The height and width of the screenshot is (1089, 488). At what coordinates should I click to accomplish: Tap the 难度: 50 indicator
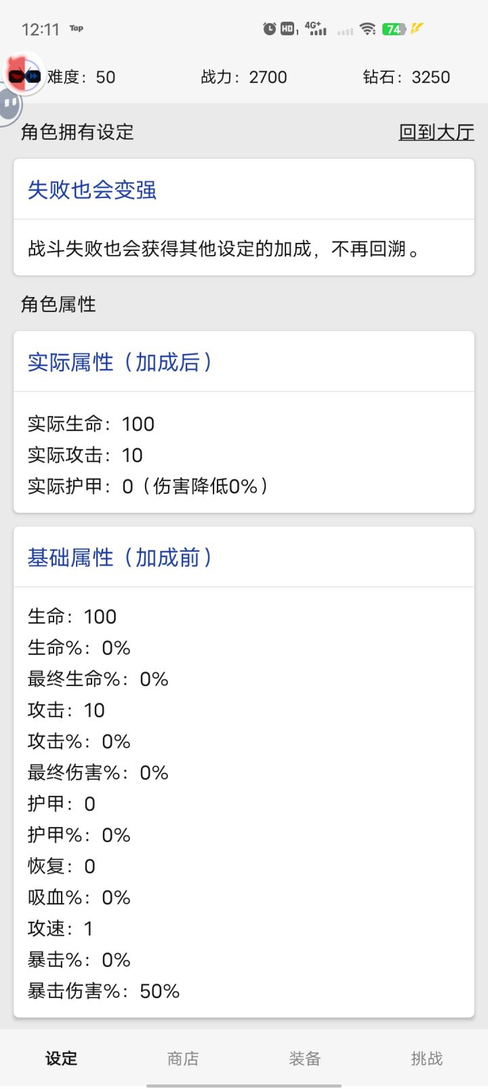(x=81, y=77)
